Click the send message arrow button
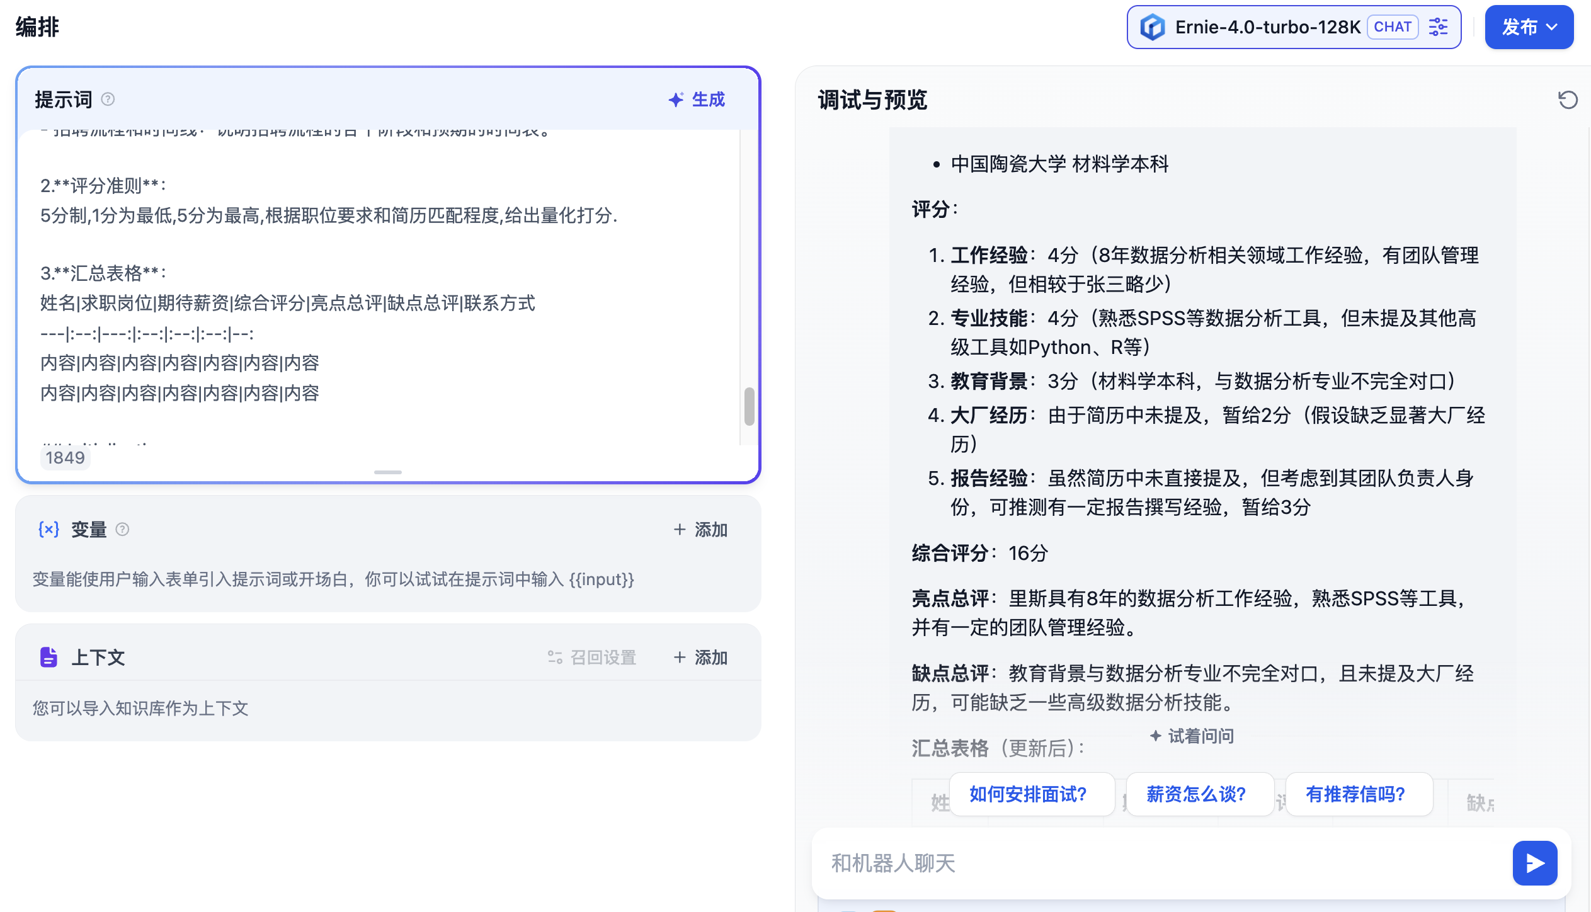1591x912 pixels. [1534, 862]
